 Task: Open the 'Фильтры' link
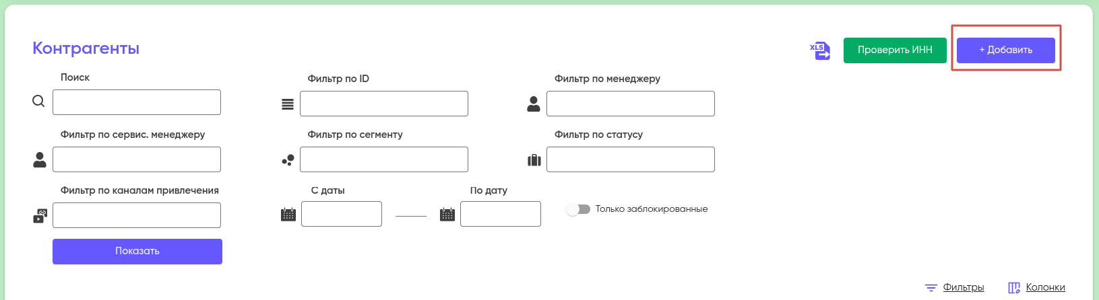pos(963,287)
